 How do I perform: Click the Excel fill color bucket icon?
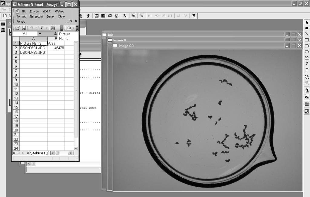[x=69, y=28]
